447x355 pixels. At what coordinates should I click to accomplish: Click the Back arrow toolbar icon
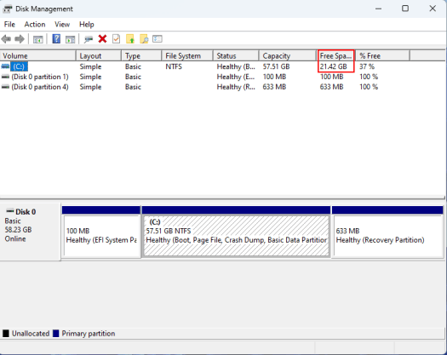[6, 39]
